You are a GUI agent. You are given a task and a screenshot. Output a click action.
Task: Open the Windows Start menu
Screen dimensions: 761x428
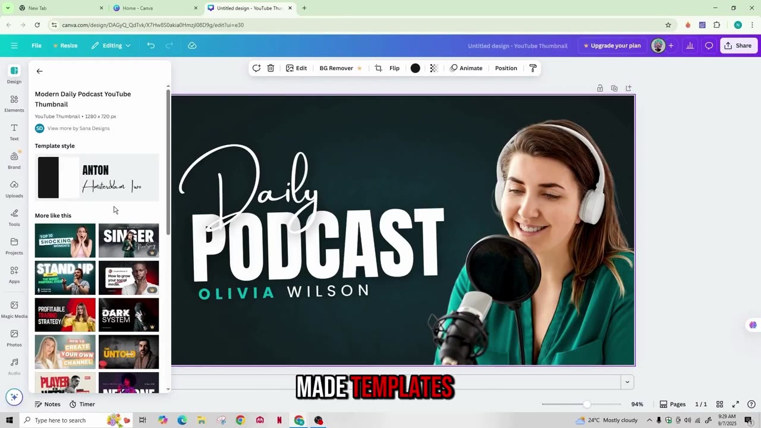point(9,420)
